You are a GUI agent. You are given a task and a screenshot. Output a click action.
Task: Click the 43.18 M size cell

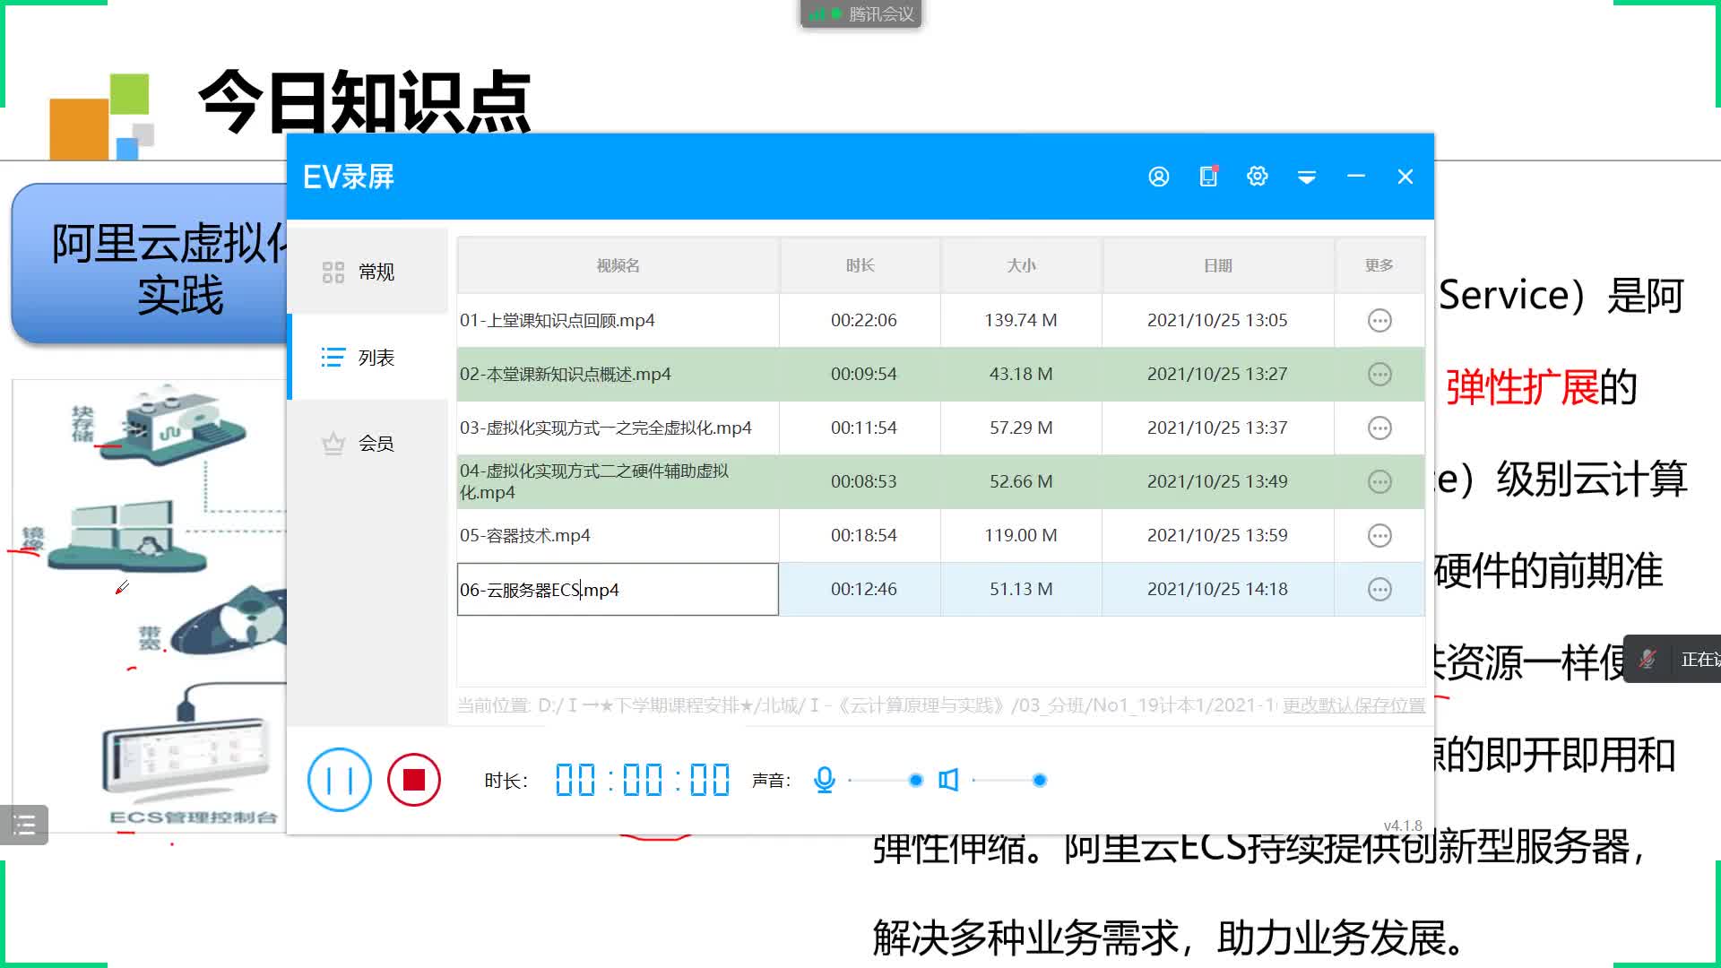1021,374
